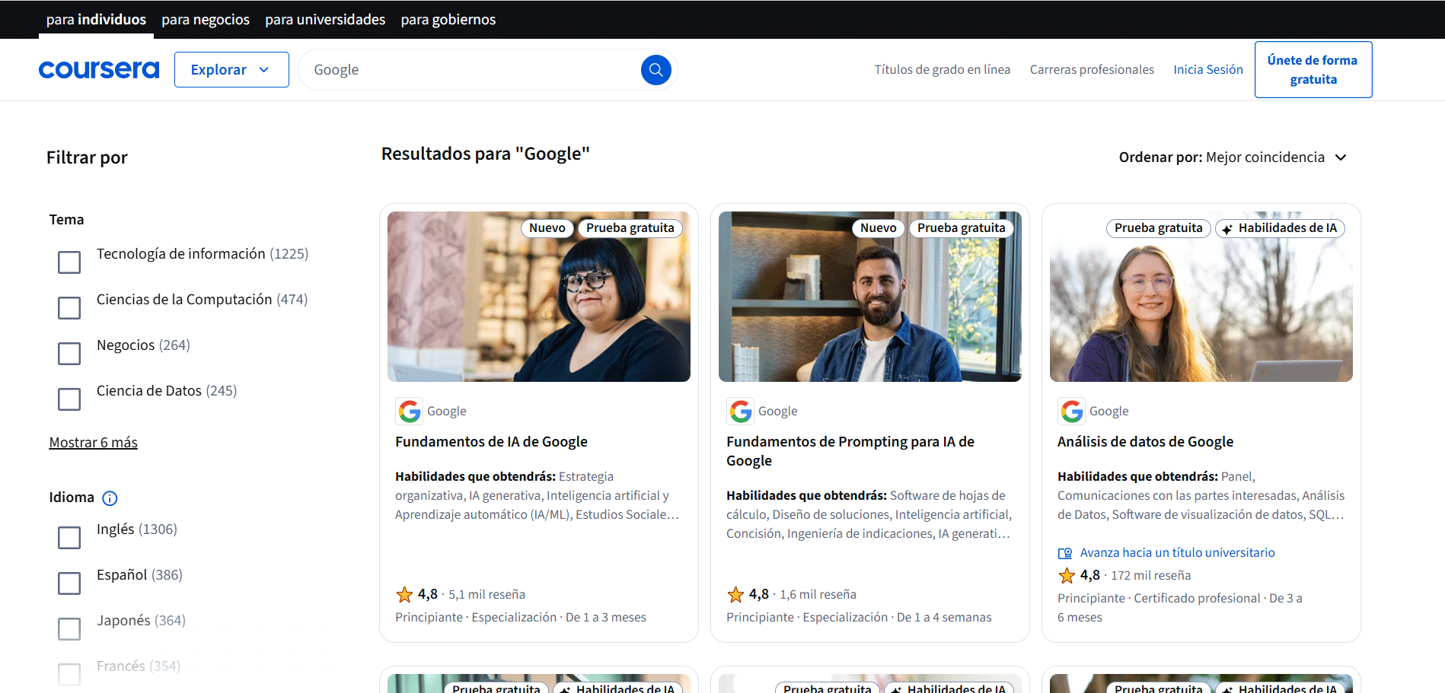Toggle the Francés language checkbox
1445x693 pixels.
pos(69,675)
